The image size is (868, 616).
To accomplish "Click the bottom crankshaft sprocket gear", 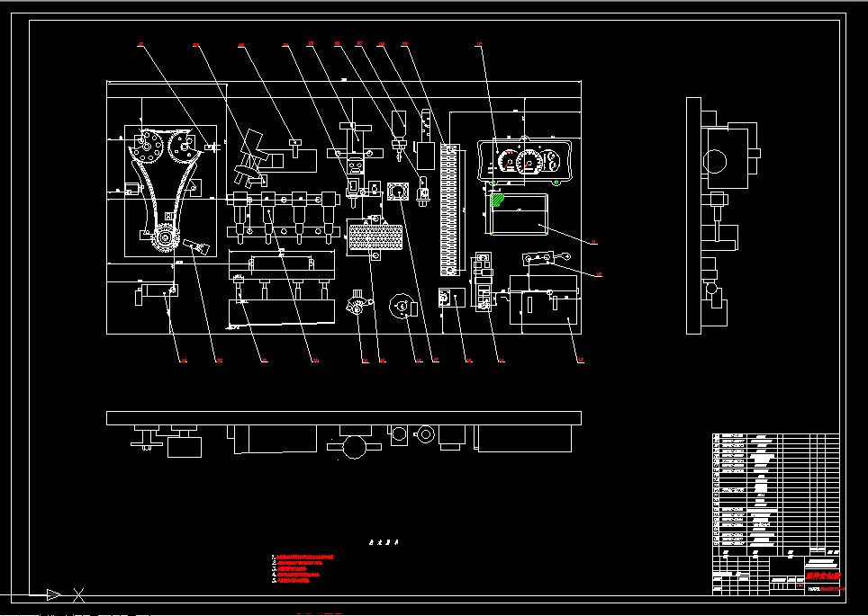I will pos(165,238).
